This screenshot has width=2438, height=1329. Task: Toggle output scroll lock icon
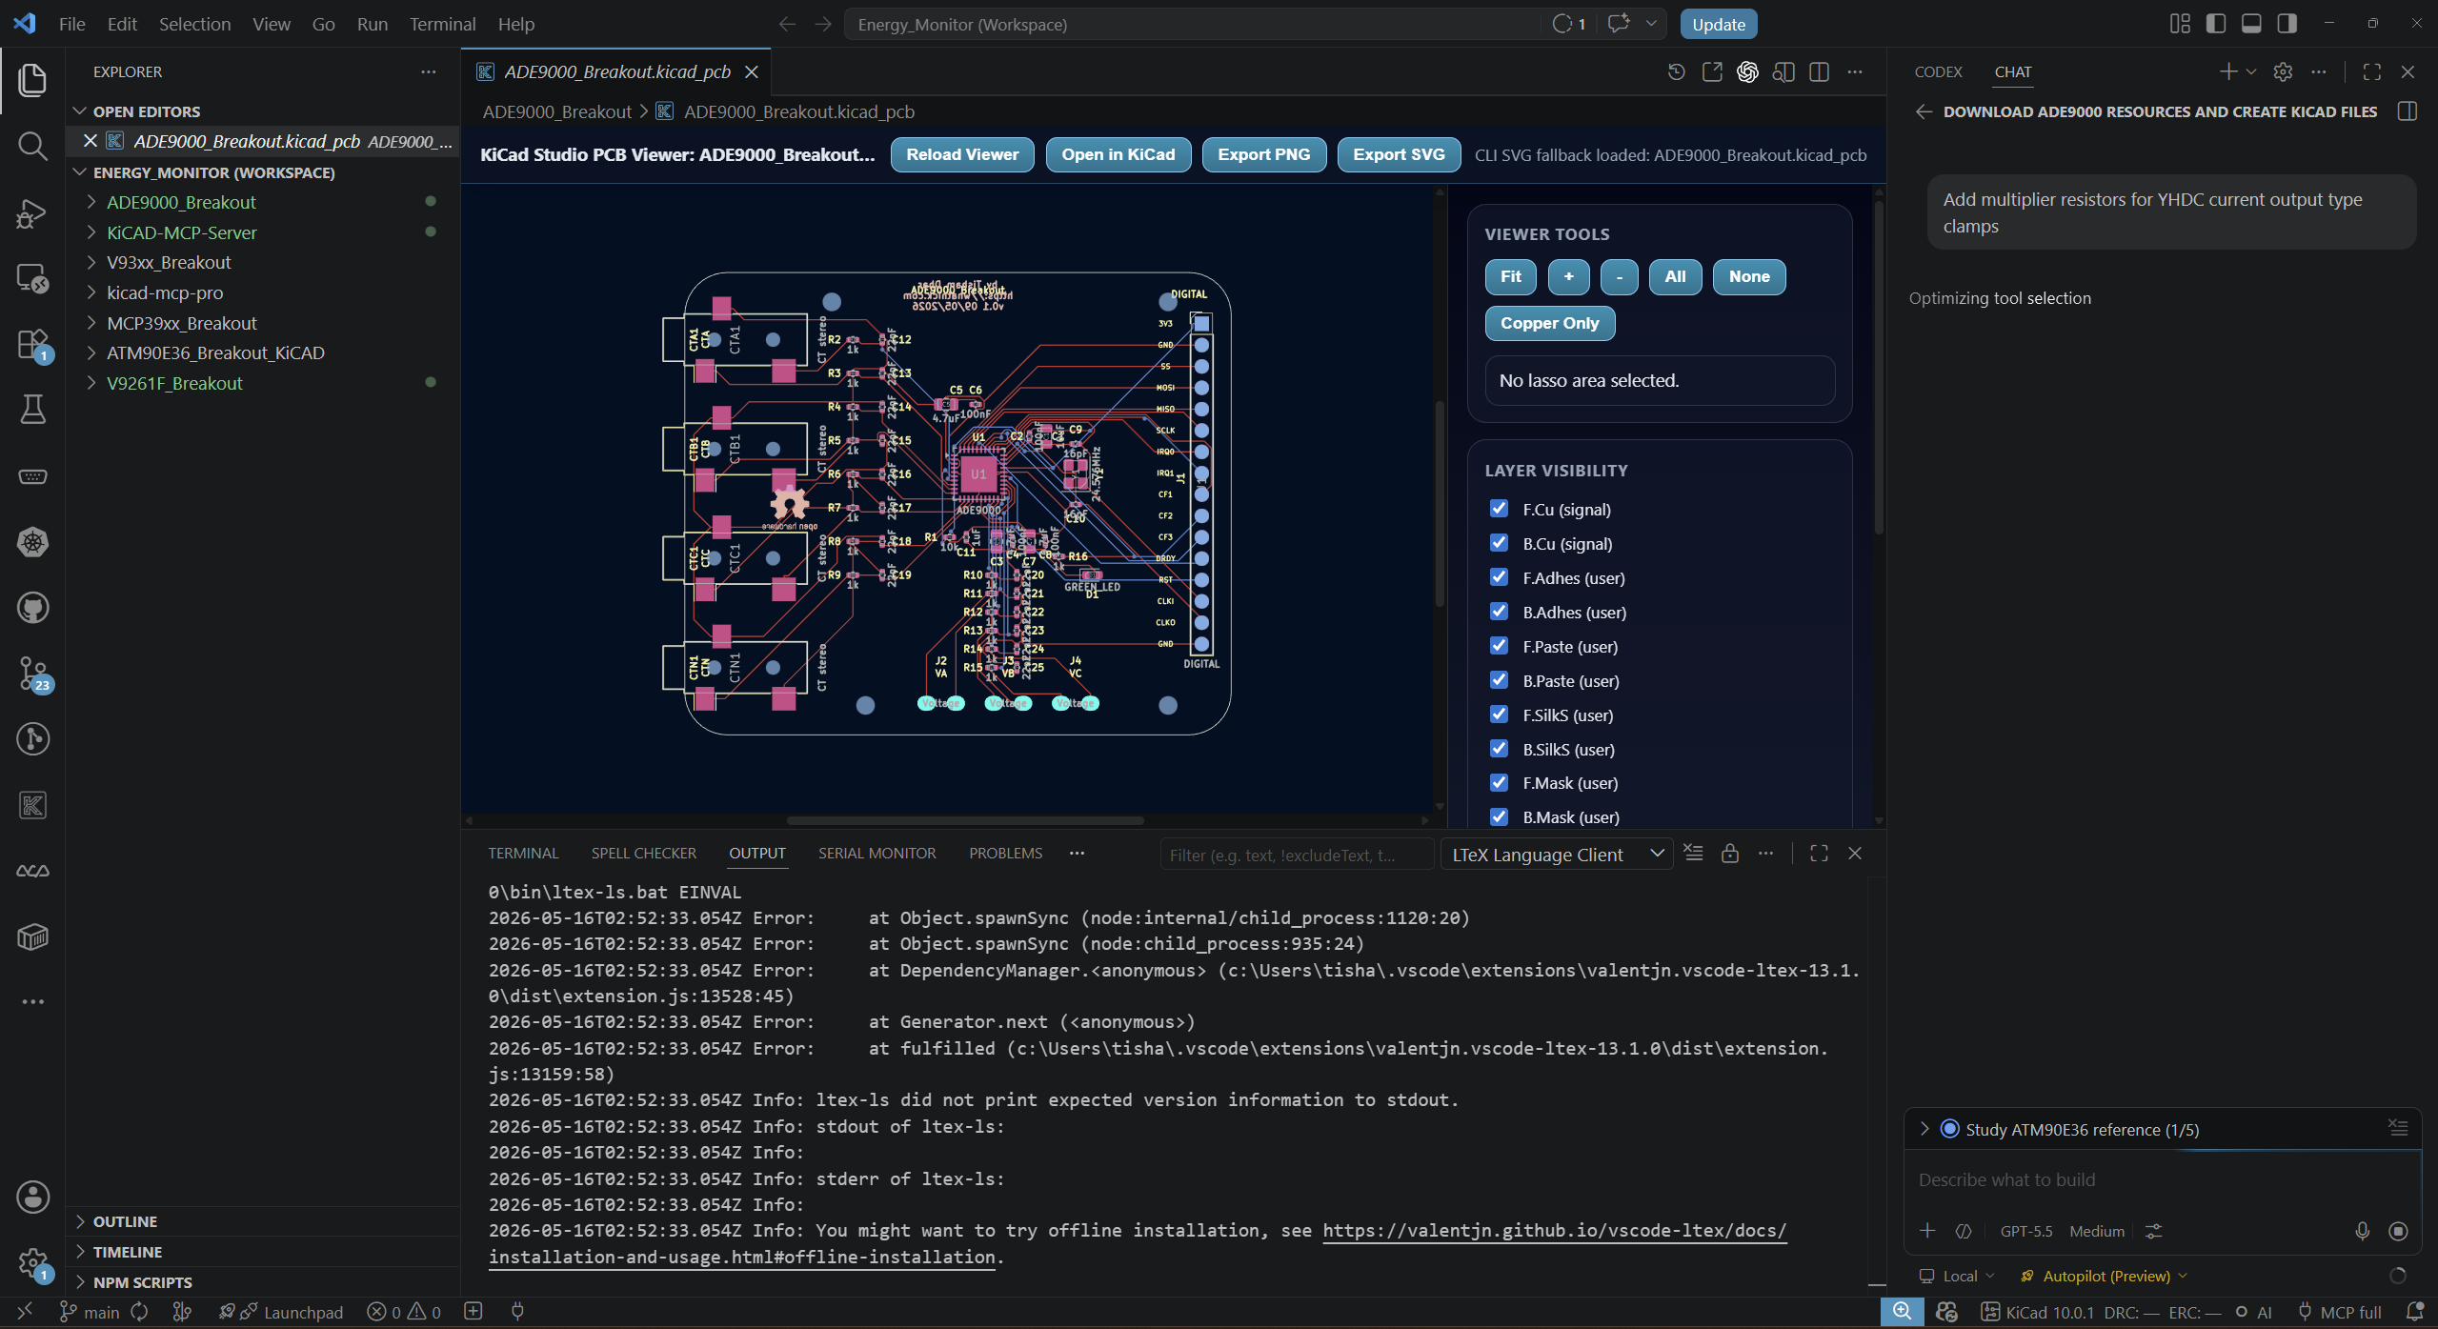1730,854
